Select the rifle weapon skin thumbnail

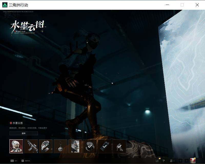[x=31, y=146]
